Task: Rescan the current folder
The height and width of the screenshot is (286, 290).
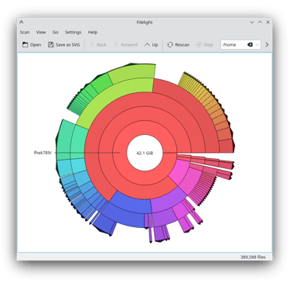Action: click(x=179, y=45)
